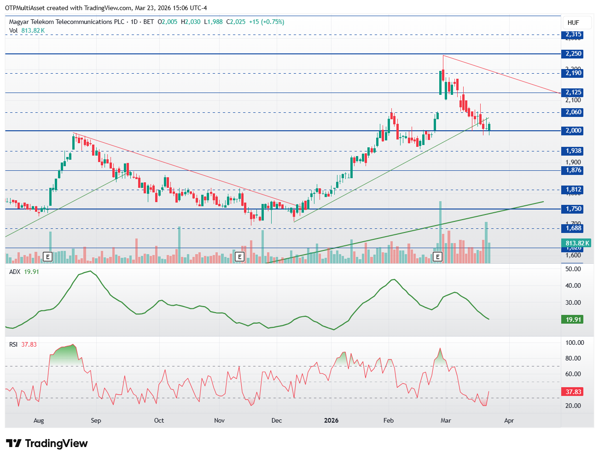The image size is (599, 459).
Task: Click the 20.00 value on RSI scale
Action: [573, 406]
